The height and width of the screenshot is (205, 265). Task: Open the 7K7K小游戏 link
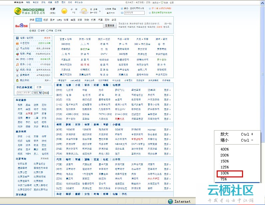[105, 114]
